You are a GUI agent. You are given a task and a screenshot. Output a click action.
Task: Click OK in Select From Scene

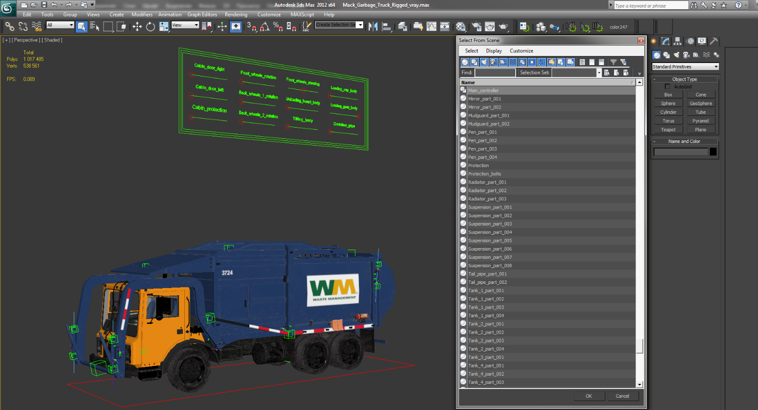click(x=588, y=396)
